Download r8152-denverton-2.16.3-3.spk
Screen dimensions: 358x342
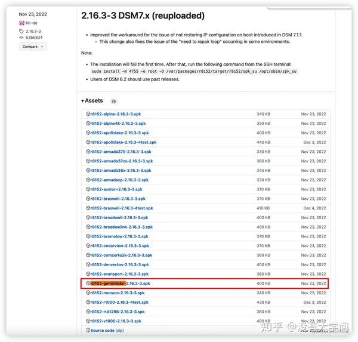(119, 264)
